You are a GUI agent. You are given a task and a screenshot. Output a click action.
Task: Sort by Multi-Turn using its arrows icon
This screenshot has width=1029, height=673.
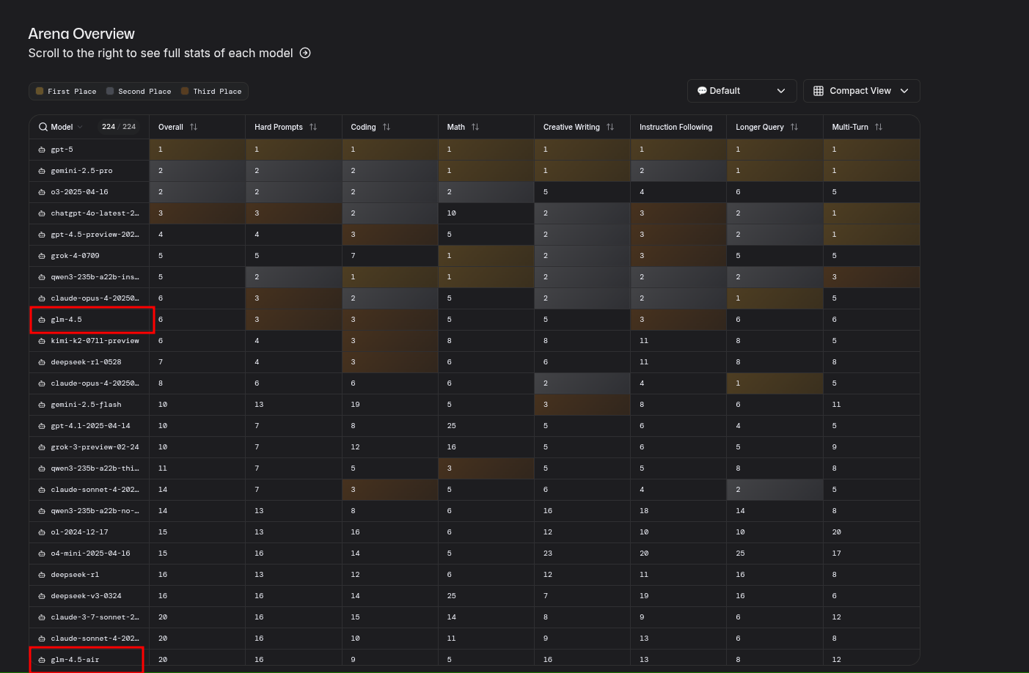[x=879, y=127]
